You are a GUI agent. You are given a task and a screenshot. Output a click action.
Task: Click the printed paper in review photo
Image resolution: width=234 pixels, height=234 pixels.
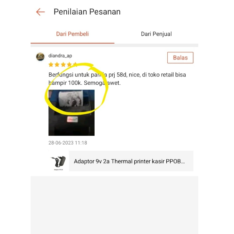pos(71,98)
